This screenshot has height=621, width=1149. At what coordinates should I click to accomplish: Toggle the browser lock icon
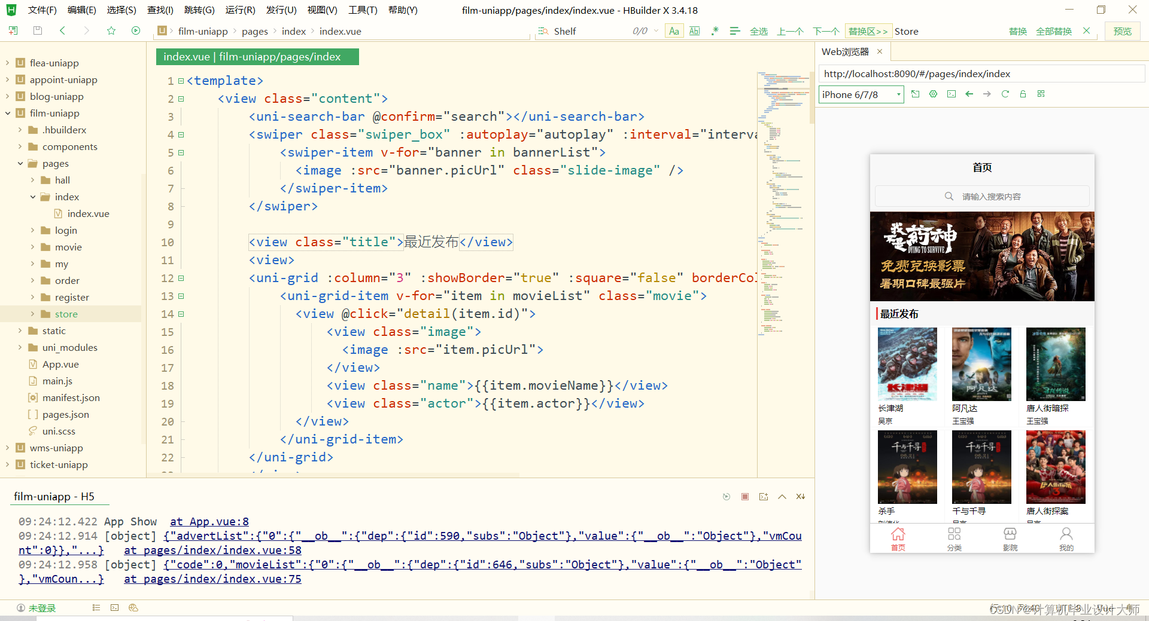click(x=1023, y=94)
